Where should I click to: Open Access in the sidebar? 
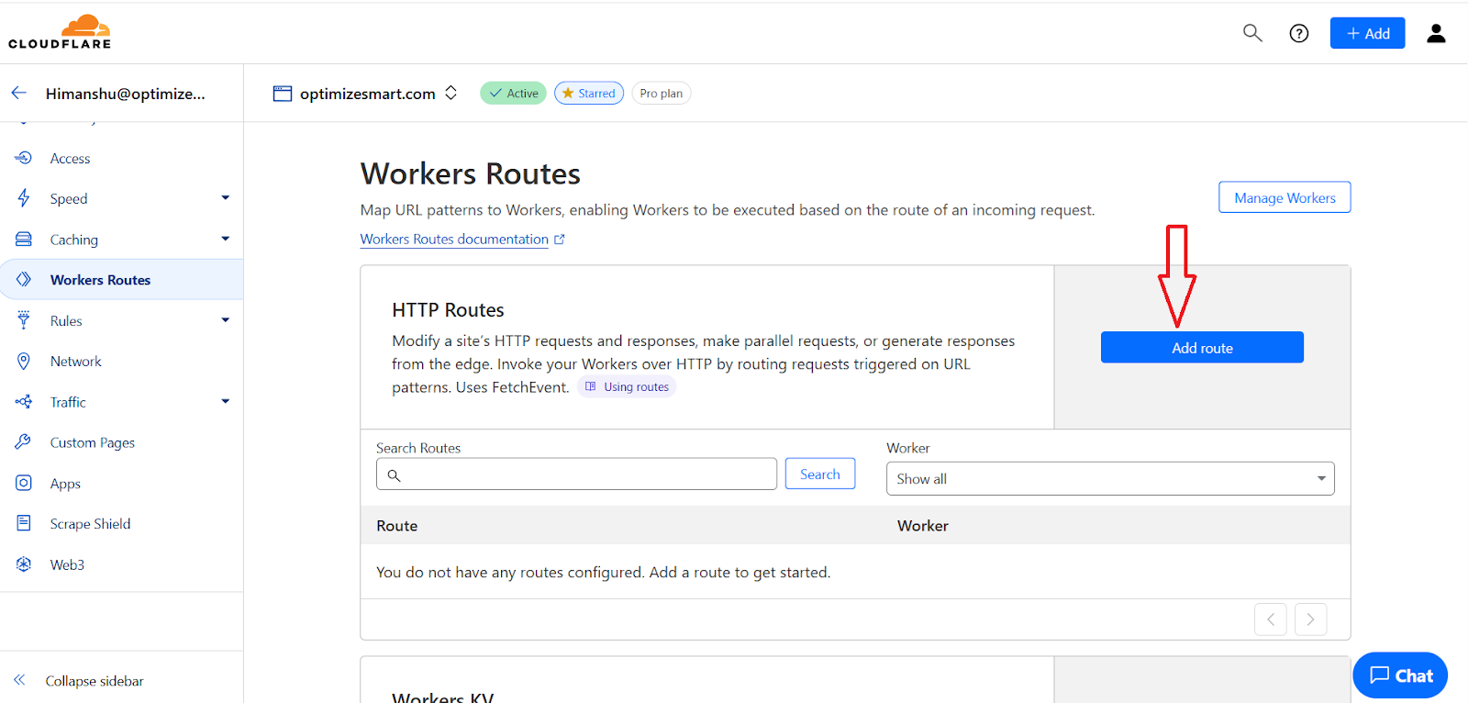tap(70, 158)
